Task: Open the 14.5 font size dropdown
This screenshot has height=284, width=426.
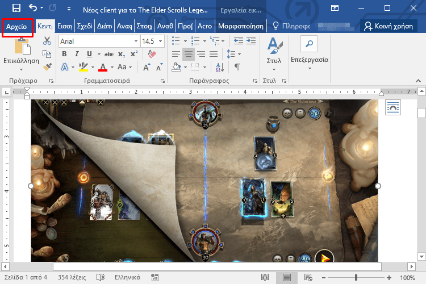Action: point(161,41)
